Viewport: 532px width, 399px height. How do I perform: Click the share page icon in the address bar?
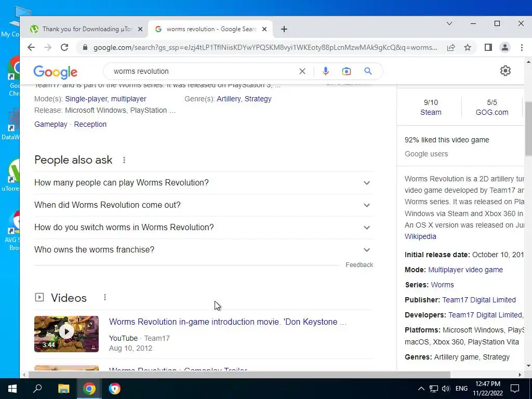(451, 47)
